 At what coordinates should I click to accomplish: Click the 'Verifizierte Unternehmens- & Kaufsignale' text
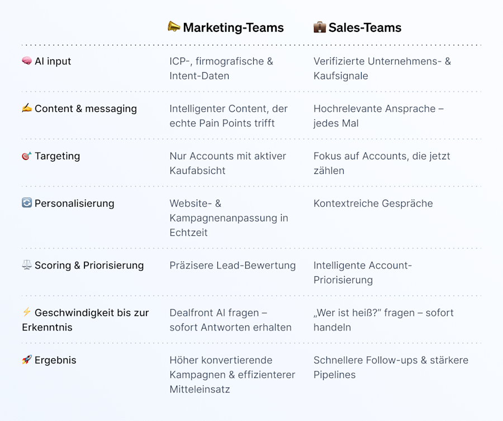[382, 68]
